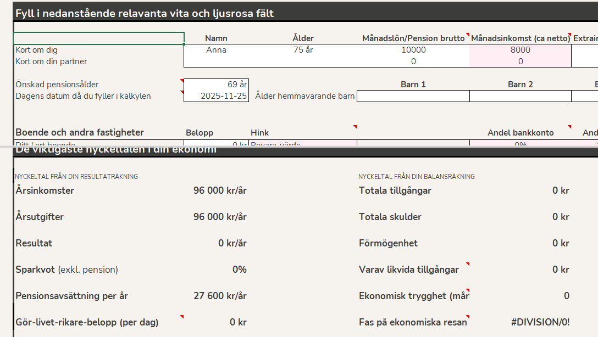Select the Årsinkomster value 96 000 kr/år
This screenshot has height=337, width=598.
tap(220, 190)
